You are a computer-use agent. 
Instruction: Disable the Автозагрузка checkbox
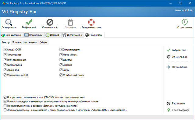[x=5, y=65]
